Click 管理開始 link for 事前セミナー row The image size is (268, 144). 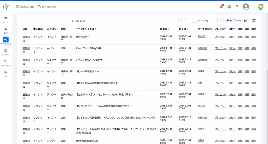[26, 39]
